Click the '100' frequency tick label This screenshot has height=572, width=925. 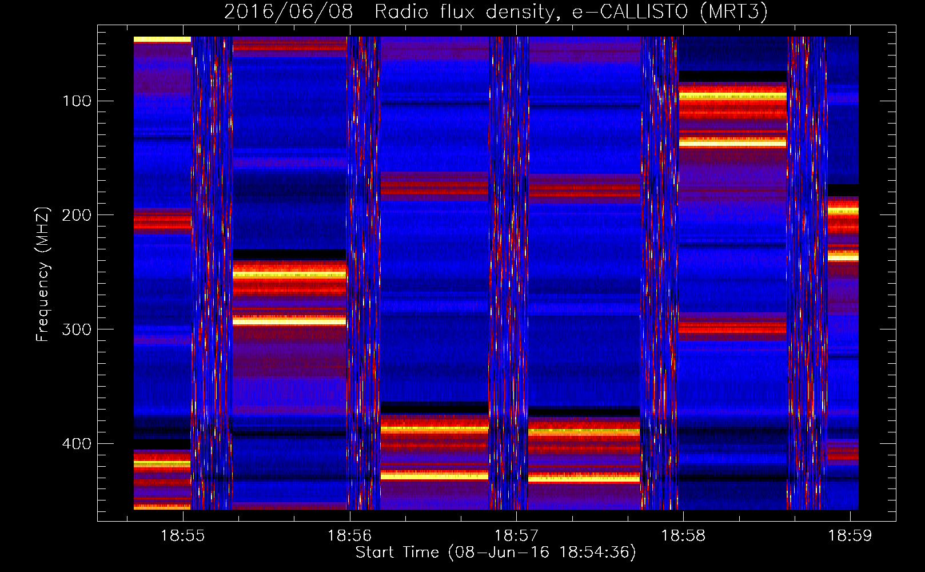pyautogui.click(x=77, y=101)
